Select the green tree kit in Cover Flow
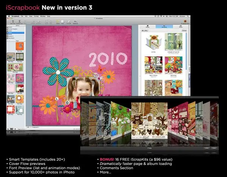The image size is (227, 177). pyautogui.click(x=121, y=120)
